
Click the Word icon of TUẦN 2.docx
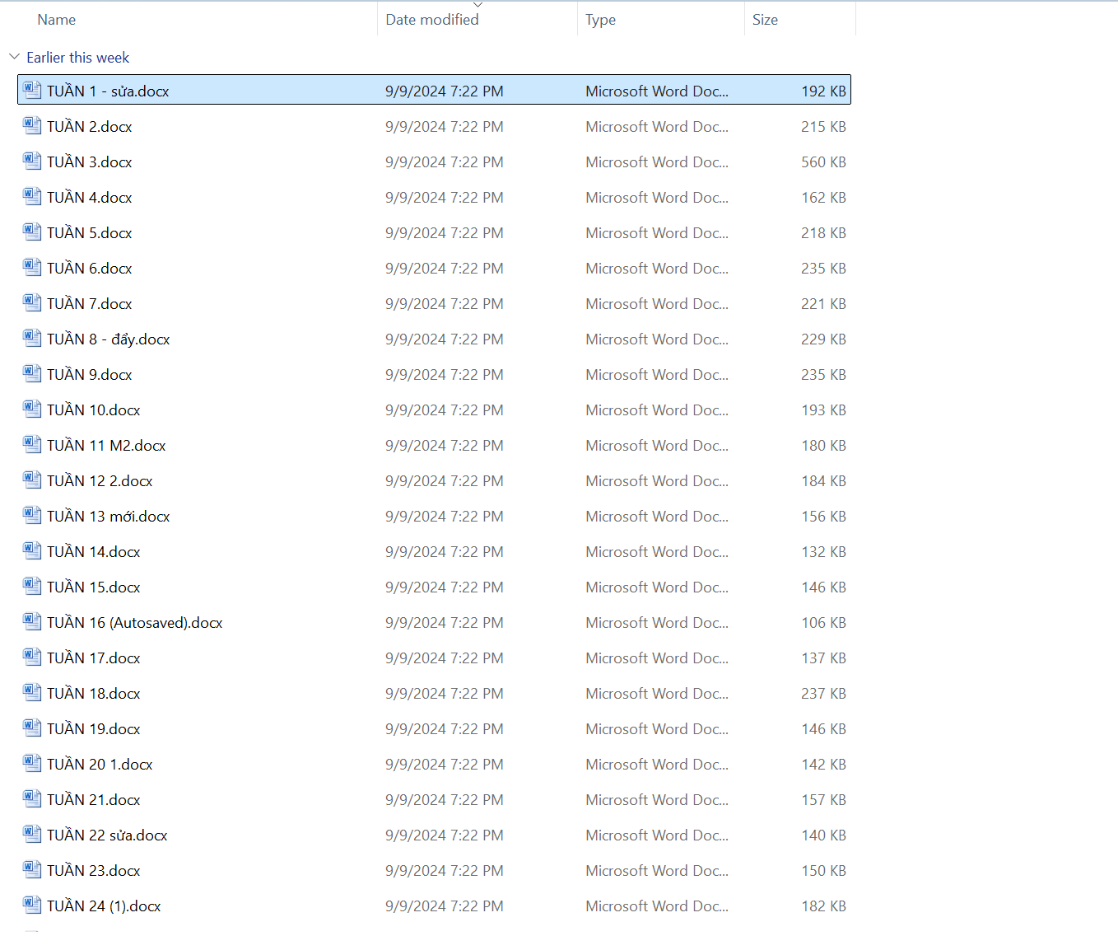tap(32, 125)
